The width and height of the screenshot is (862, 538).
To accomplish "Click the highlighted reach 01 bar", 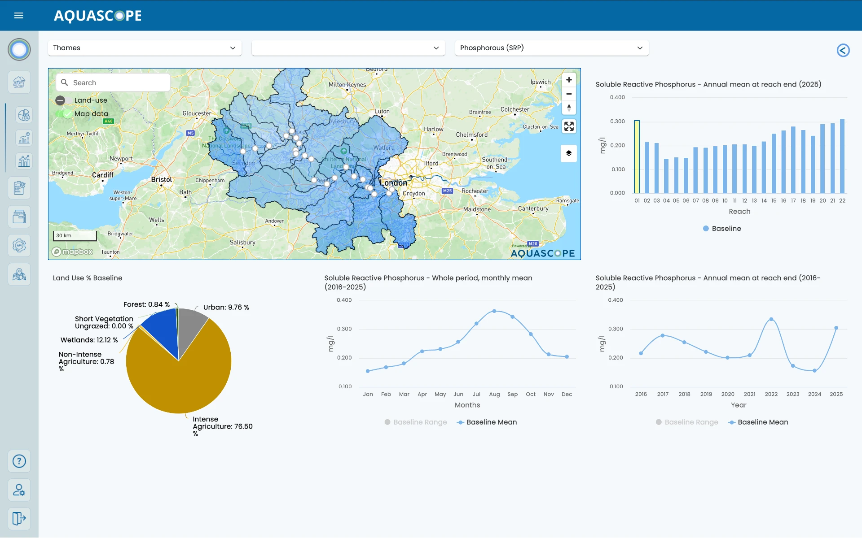I will (637, 157).
